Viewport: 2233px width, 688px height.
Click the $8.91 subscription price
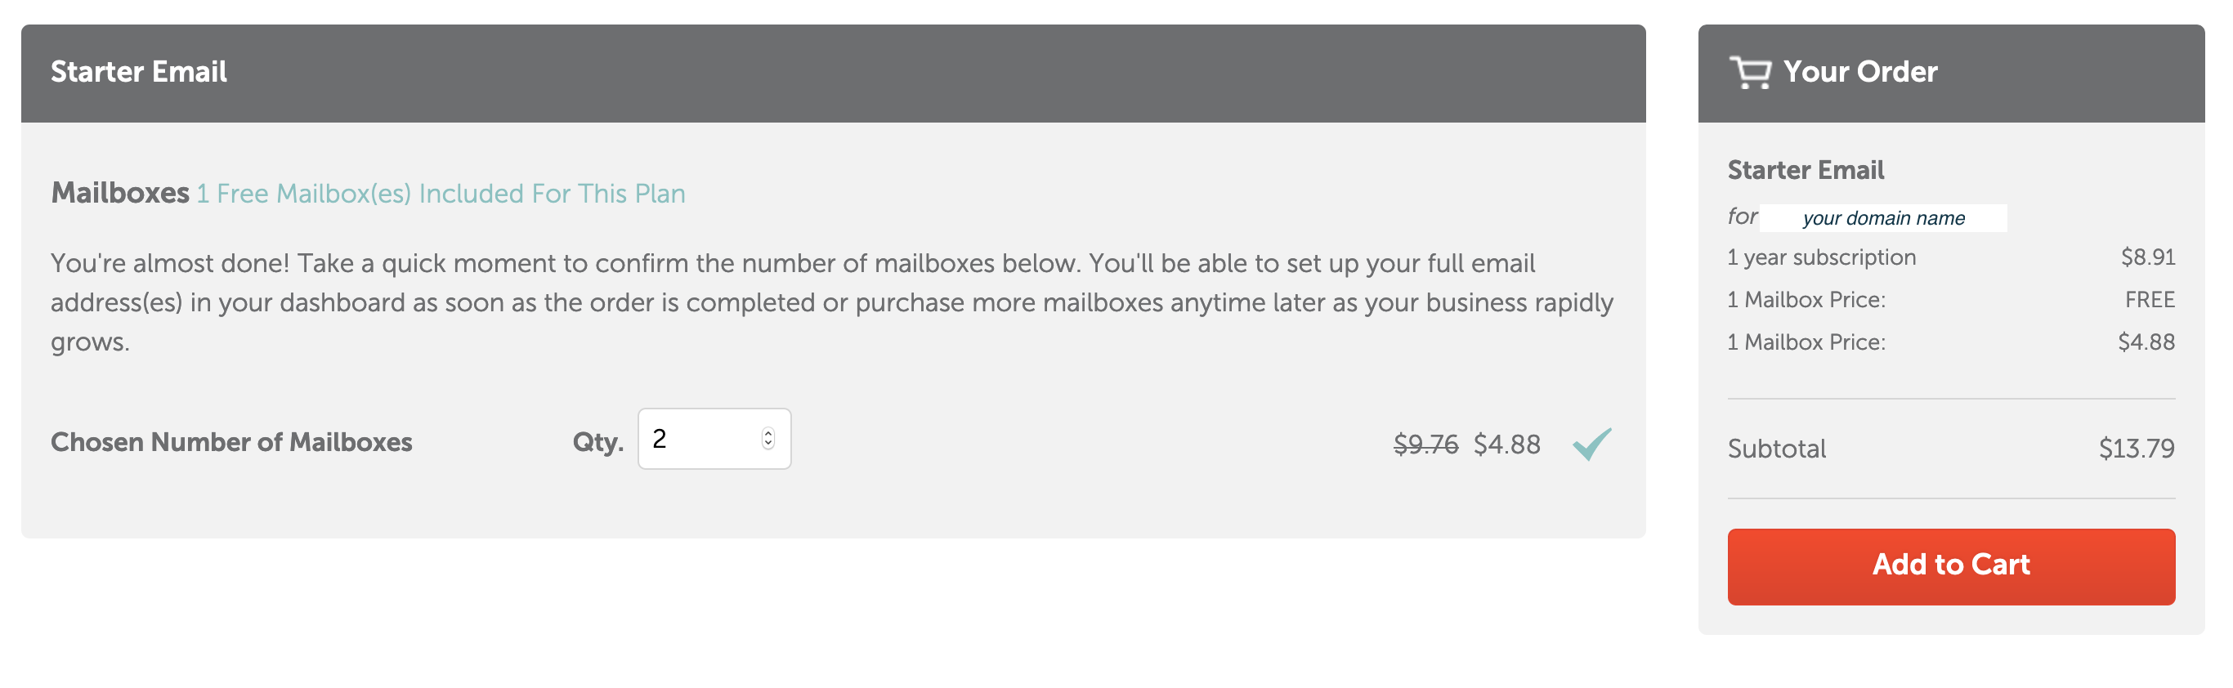[2147, 257]
